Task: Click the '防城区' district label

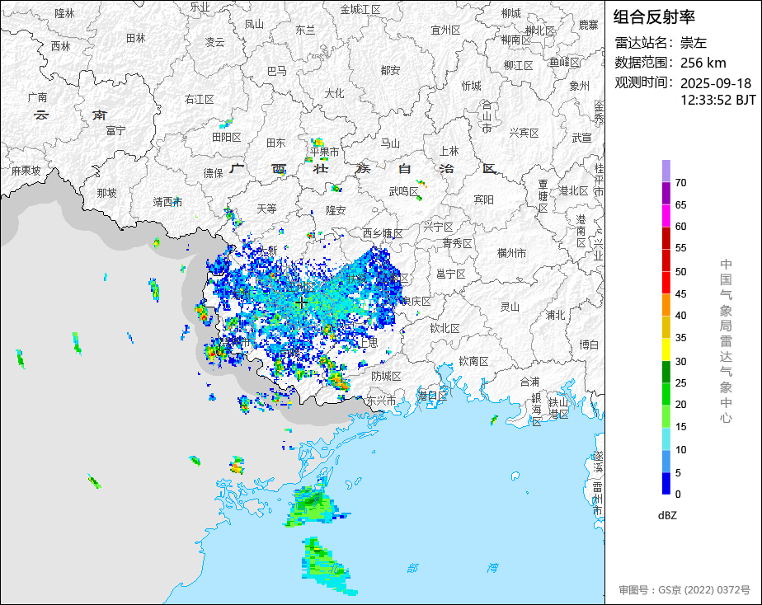Action: click(386, 377)
